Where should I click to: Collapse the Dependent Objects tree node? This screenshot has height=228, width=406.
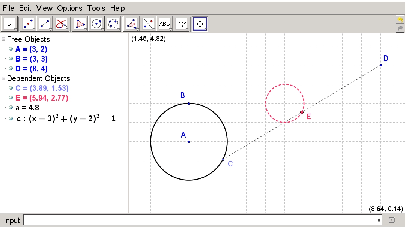pyautogui.click(x=4, y=78)
